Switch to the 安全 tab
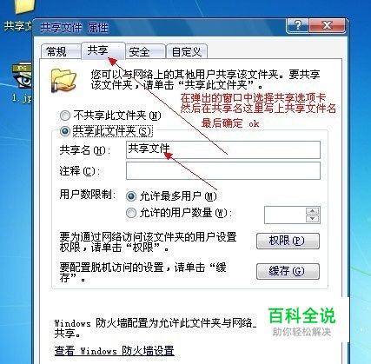This screenshot has height=364, width=371. [x=145, y=51]
